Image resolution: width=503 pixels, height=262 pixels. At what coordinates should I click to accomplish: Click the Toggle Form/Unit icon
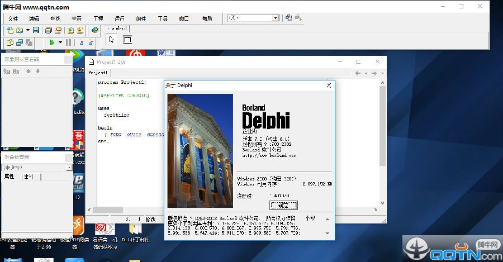[x=29, y=42]
